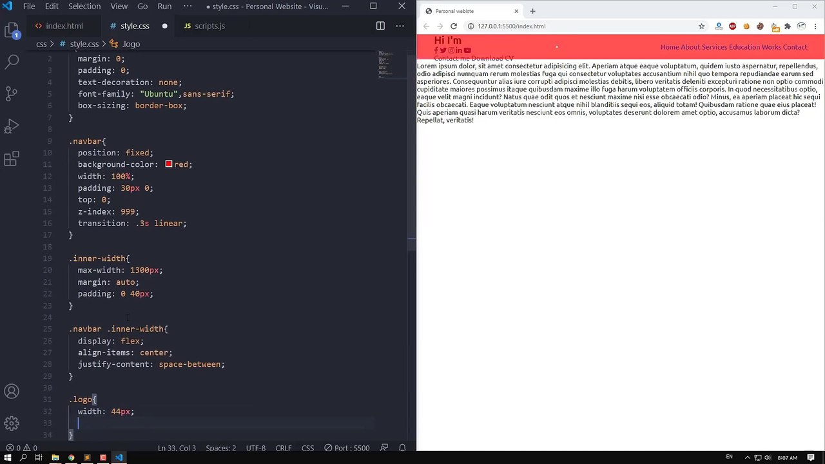This screenshot has width=825, height=464.
Task: Bookmark this page with the star icon
Action: [x=701, y=26]
